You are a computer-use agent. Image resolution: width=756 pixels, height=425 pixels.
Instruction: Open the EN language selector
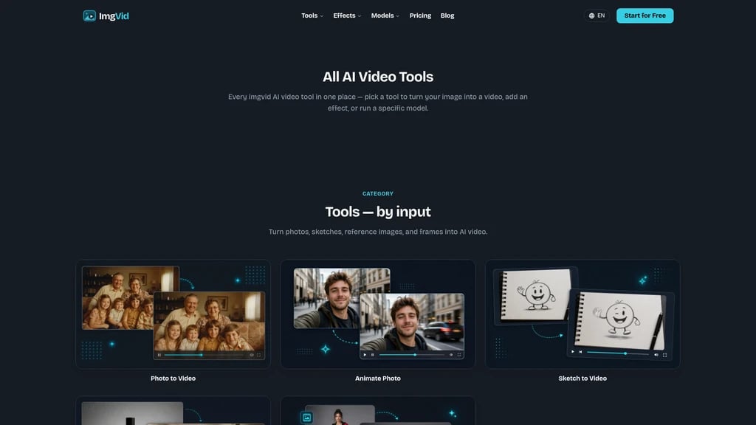click(597, 16)
